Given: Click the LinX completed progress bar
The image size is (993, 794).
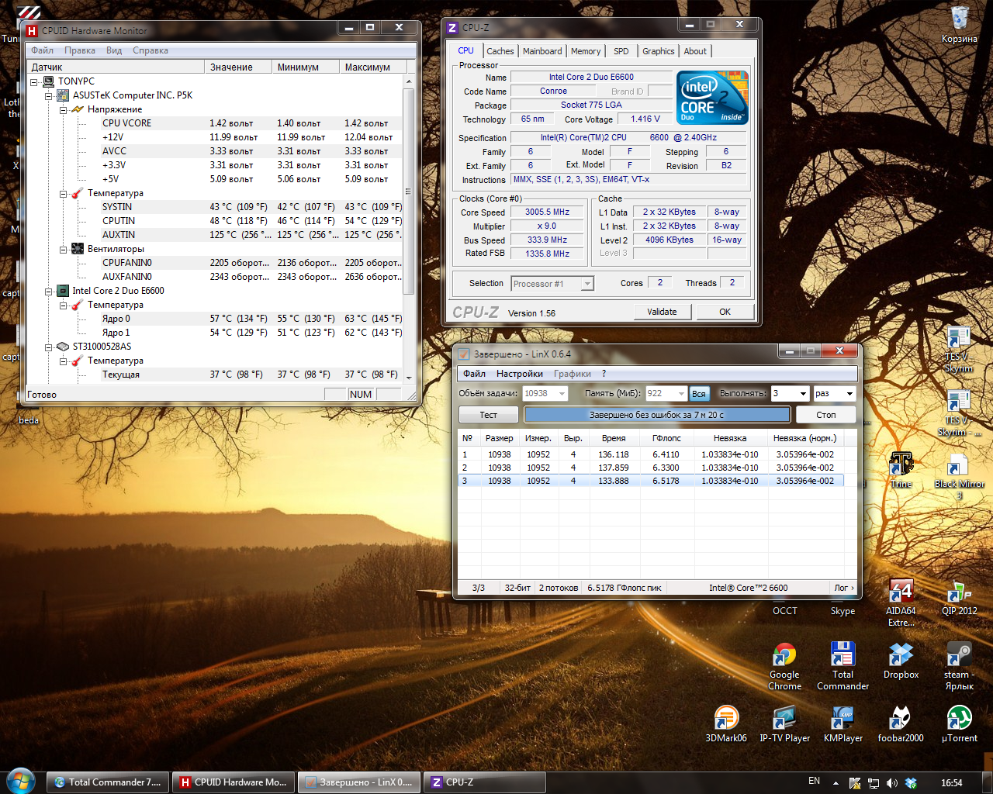Looking at the screenshot, I should click(656, 415).
